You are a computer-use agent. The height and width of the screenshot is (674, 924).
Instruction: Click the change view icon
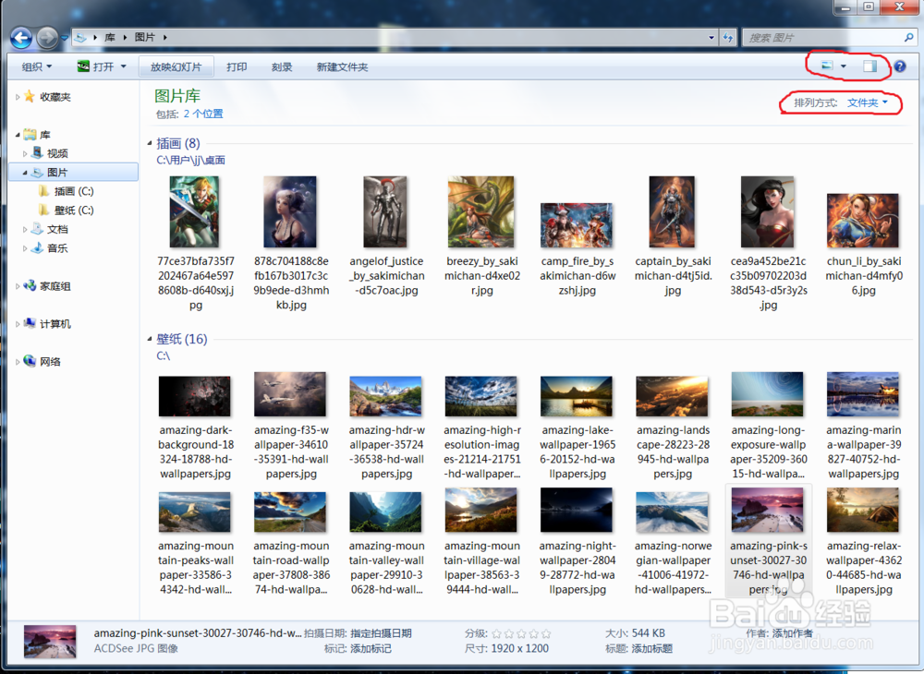tap(827, 66)
